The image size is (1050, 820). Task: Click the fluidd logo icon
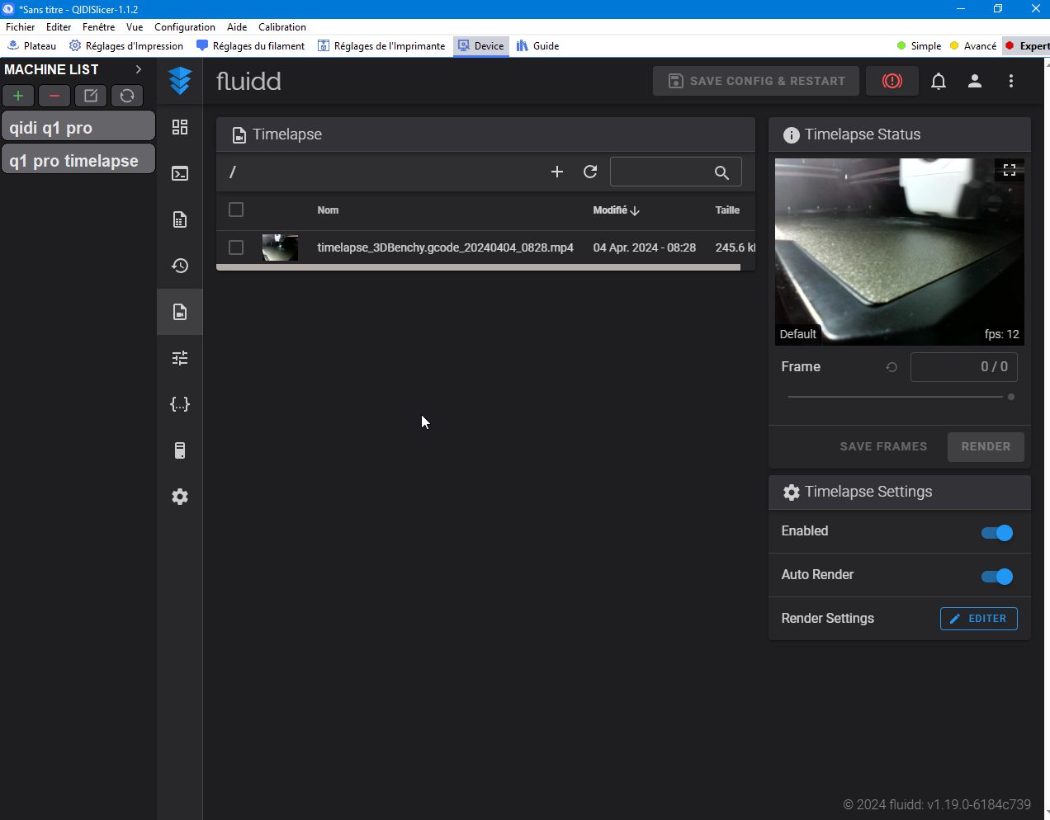(180, 81)
